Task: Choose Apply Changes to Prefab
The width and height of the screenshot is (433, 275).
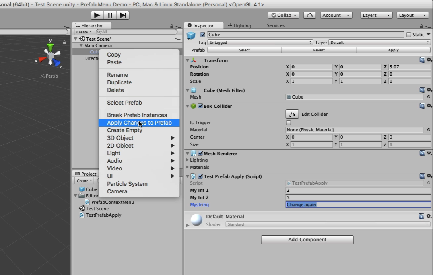Action: (x=139, y=123)
